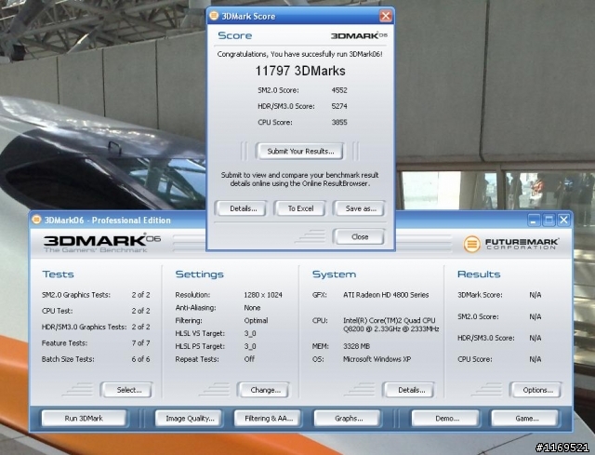Click the 11797 3DMarks score text
Image resolution: width=595 pixels, height=455 pixels.
(300, 71)
